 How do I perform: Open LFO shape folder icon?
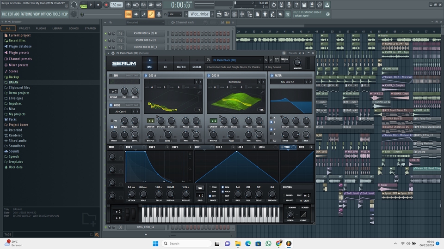pos(200,188)
